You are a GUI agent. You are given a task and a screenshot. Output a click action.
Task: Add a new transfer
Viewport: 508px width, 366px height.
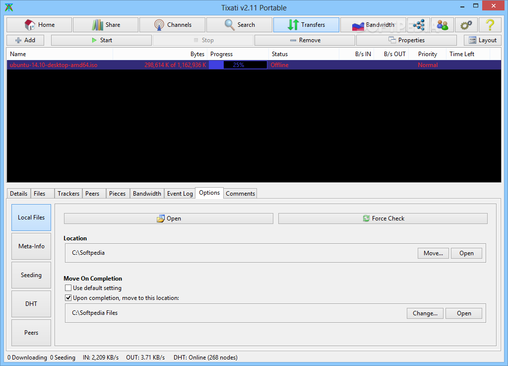[25, 40]
